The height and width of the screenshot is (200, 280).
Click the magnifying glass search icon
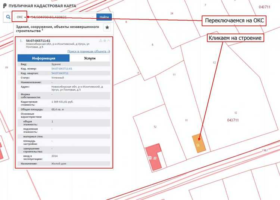8,17
